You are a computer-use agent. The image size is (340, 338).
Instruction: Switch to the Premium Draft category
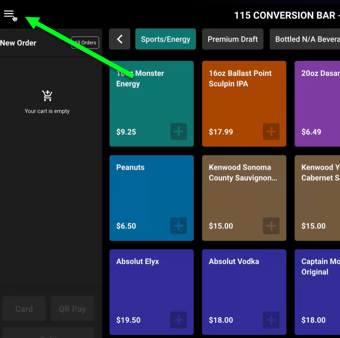(233, 39)
